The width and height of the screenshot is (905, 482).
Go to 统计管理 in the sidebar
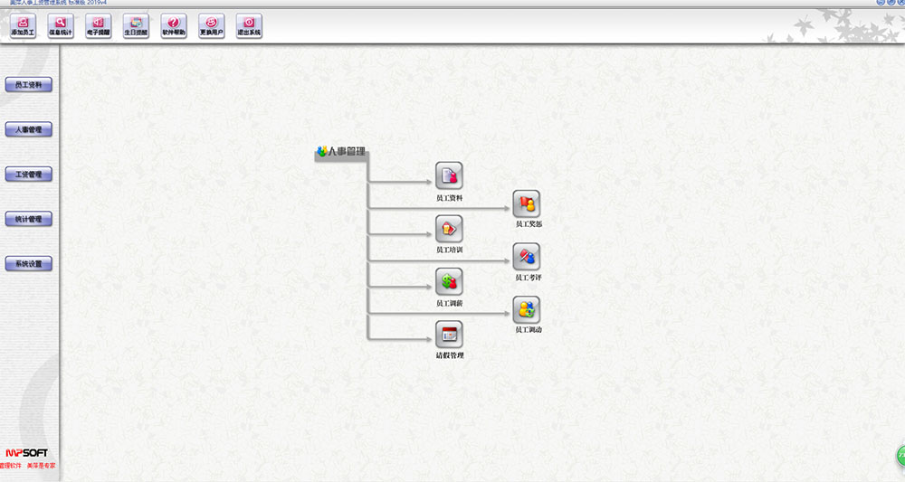pyautogui.click(x=29, y=219)
